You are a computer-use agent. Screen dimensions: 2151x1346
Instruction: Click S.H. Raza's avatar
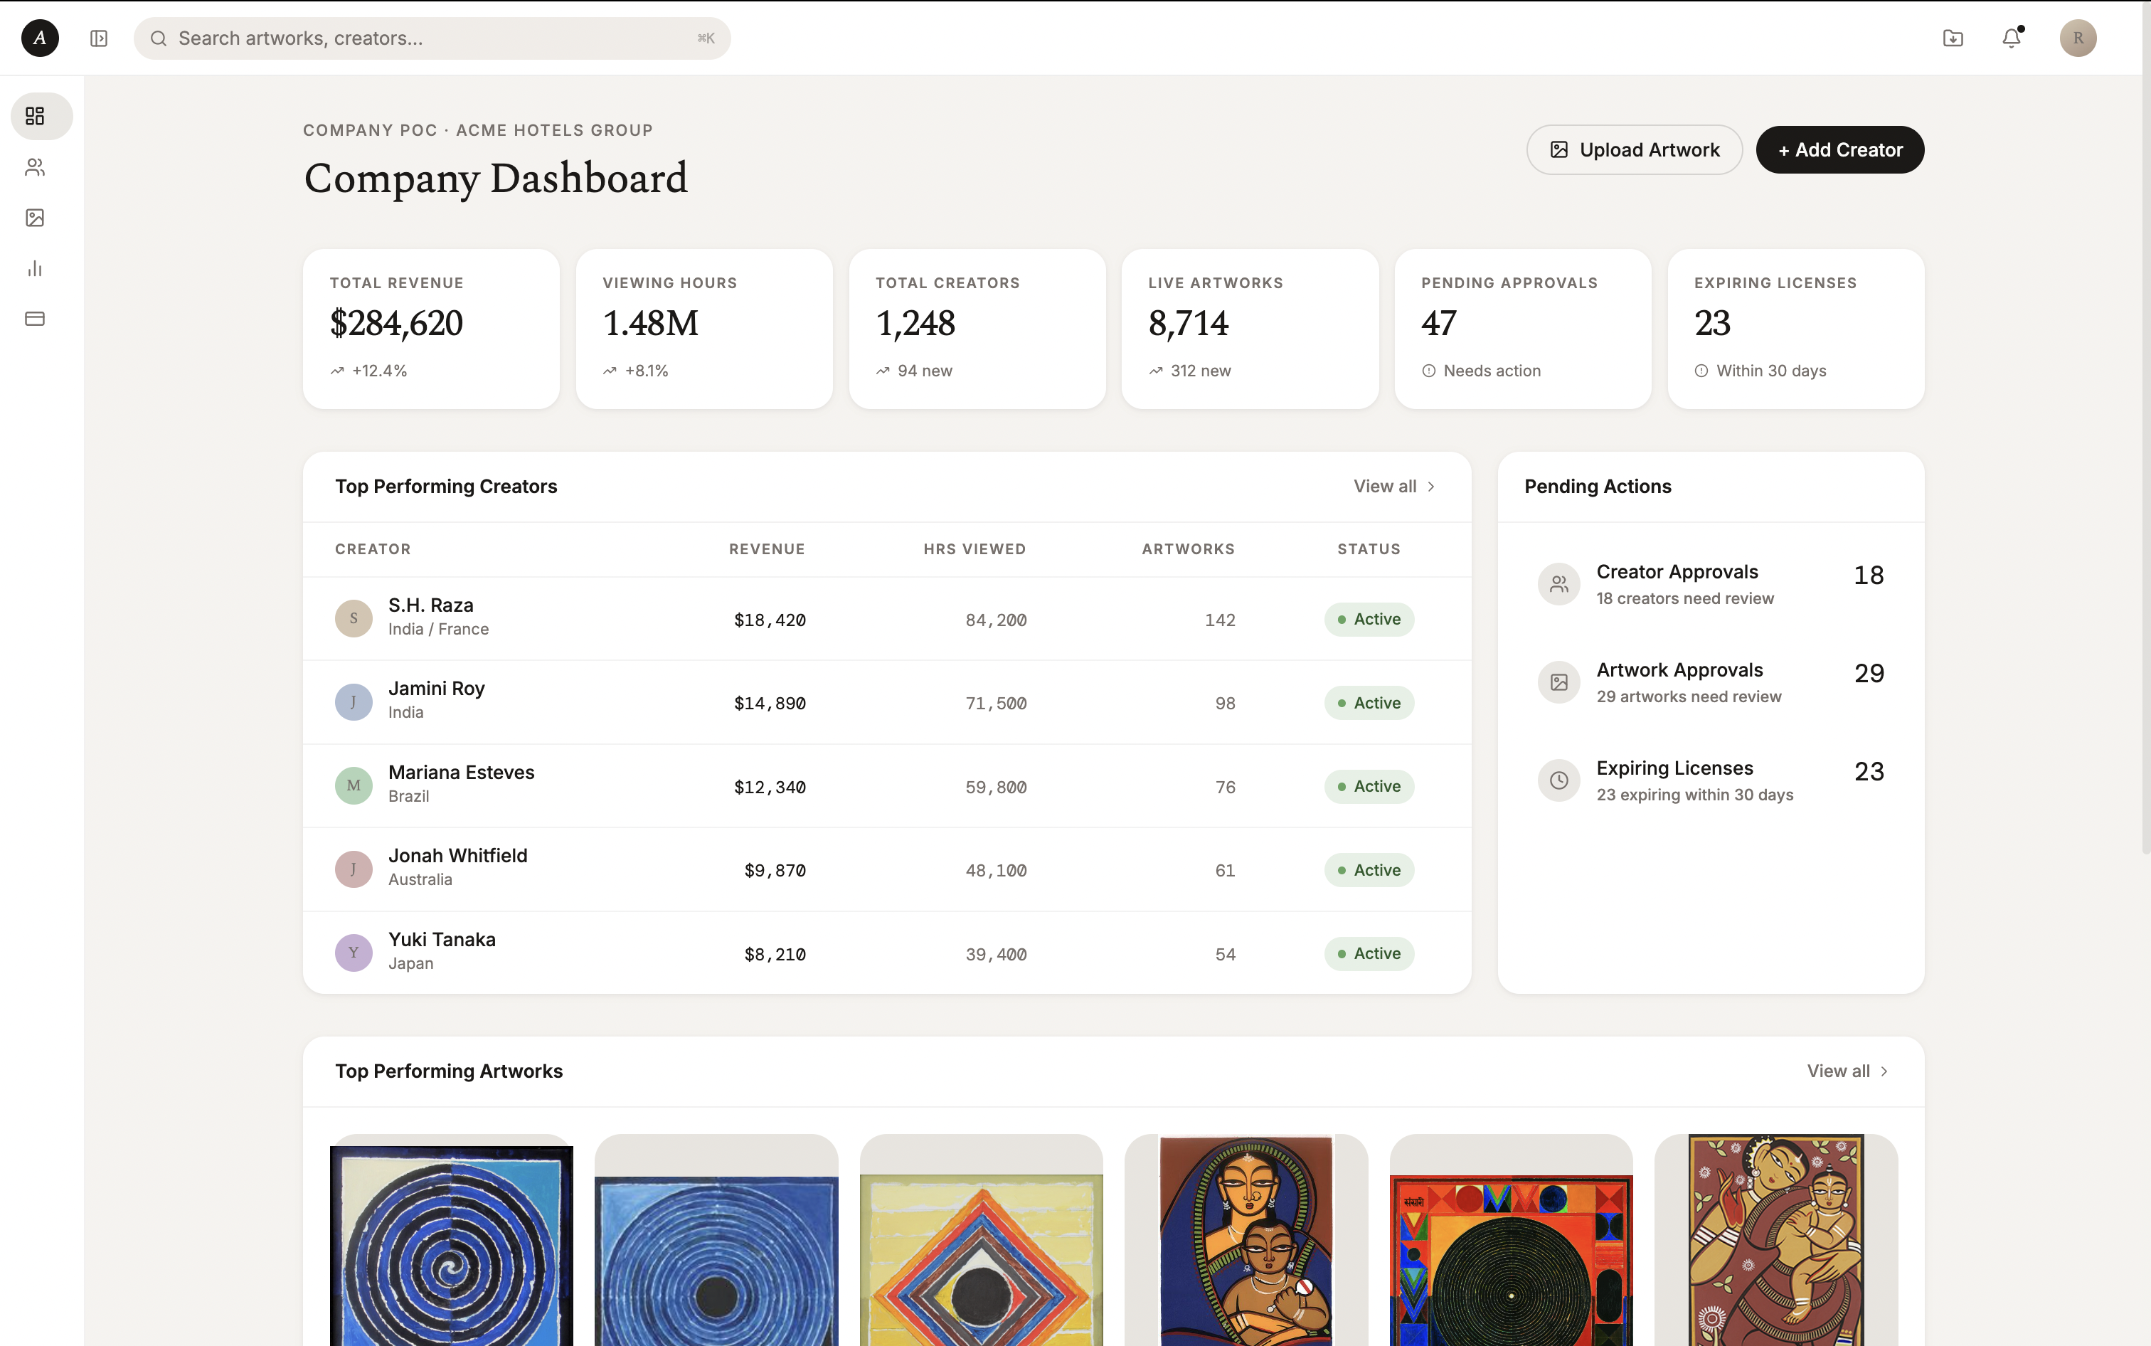[x=354, y=618]
